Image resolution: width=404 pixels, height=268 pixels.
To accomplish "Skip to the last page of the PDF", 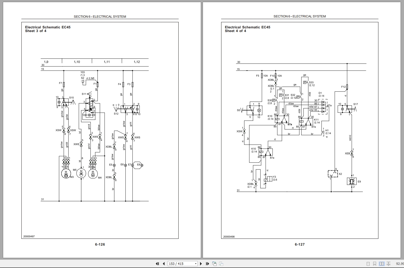I will coord(207,264).
